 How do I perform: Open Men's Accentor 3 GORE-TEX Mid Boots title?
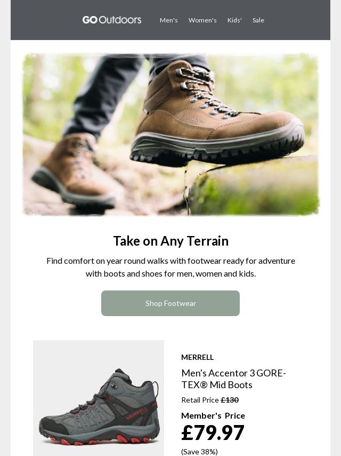tap(233, 379)
